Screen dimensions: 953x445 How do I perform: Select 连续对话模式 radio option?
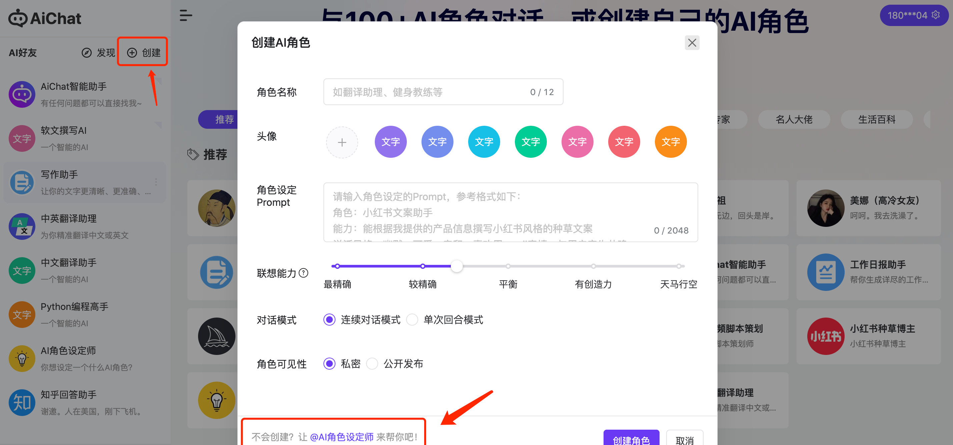pyautogui.click(x=329, y=320)
